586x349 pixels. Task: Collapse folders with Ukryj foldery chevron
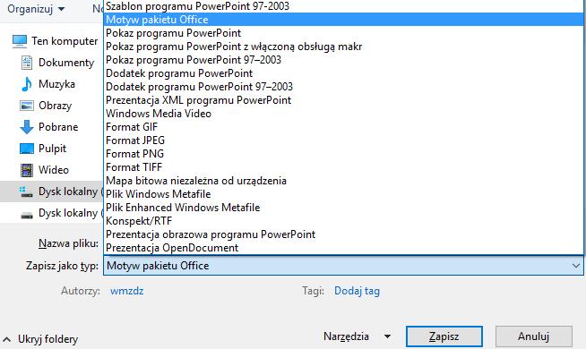pos(6,339)
